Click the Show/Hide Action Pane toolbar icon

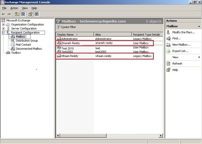pyautogui.click(x=36, y=14)
